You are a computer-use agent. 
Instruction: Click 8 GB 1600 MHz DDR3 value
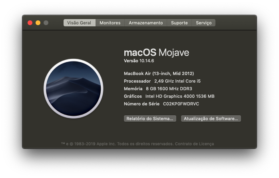(x=169, y=89)
